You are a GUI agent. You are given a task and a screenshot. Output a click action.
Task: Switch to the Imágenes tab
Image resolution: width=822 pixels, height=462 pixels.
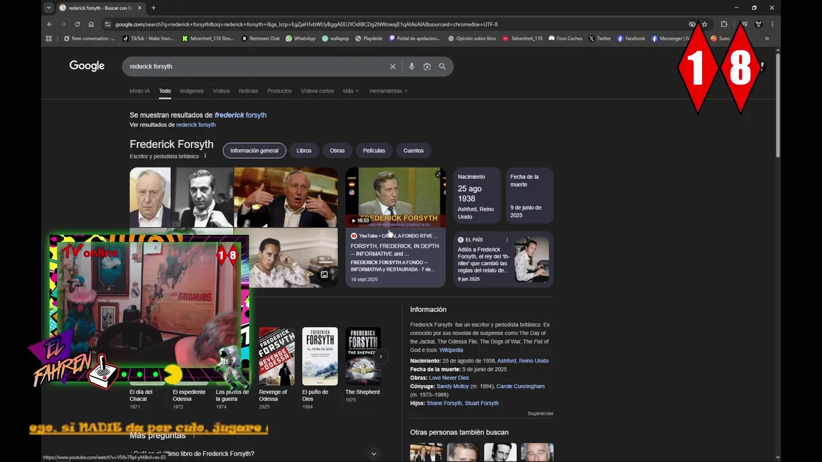pos(191,91)
